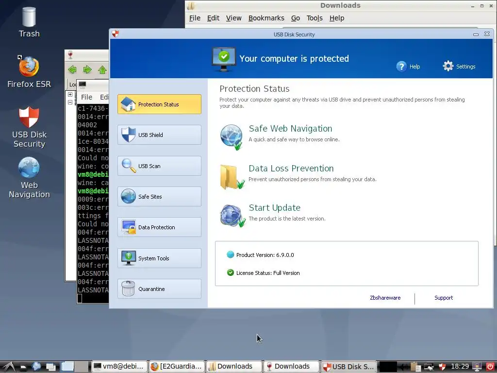Image resolution: width=497 pixels, height=373 pixels.
Task: Click the Settings gear icon
Action: click(448, 66)
